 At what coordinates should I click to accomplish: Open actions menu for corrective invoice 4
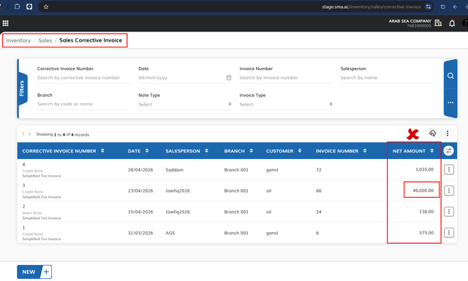click(x=448, y=169)
